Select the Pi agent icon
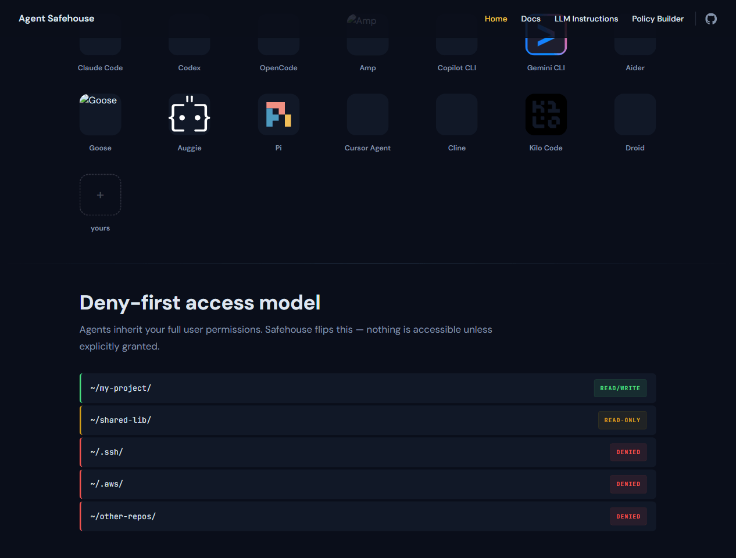 pos(278,114)
